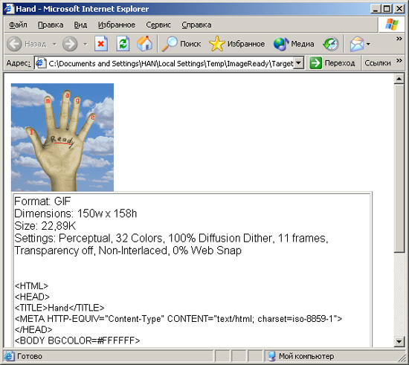Viewport: 409px width, 365px height.
Task: Click the animated hand GIF image
Action: point(62,138)
